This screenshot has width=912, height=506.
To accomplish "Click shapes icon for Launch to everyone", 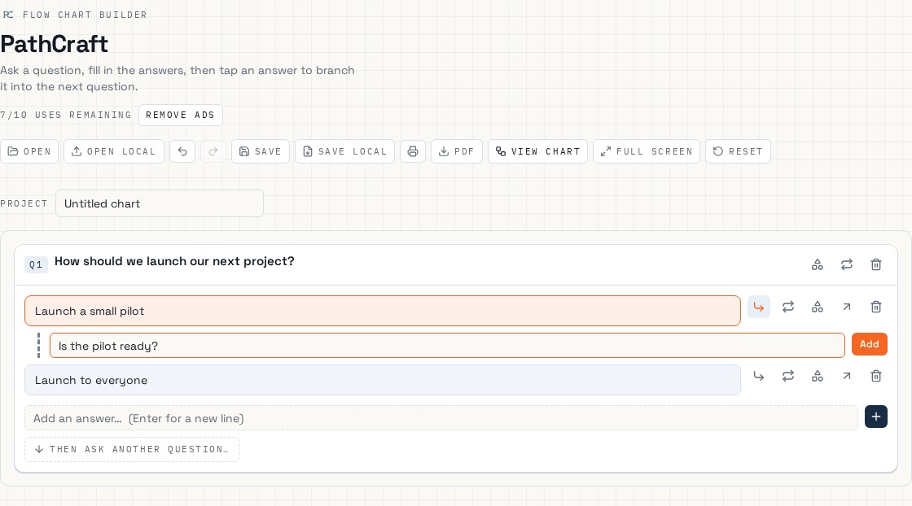I will pos(818,376).
